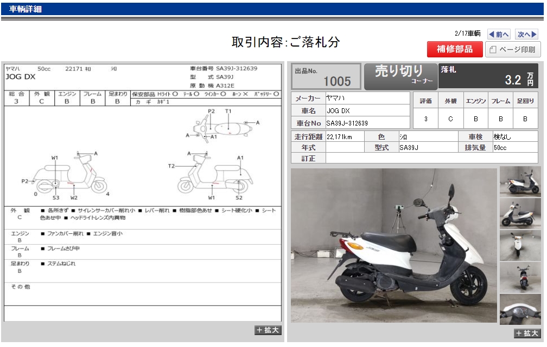Click the 排気量 value 50cc
Image resolution: width=547 pixels, height=347 pixels.
(500, 148)
